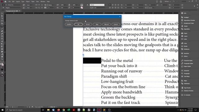The width and height of the screenshot is (199, 112).
Task: Open the Text Wrap panel
Action: coord(185,76)
